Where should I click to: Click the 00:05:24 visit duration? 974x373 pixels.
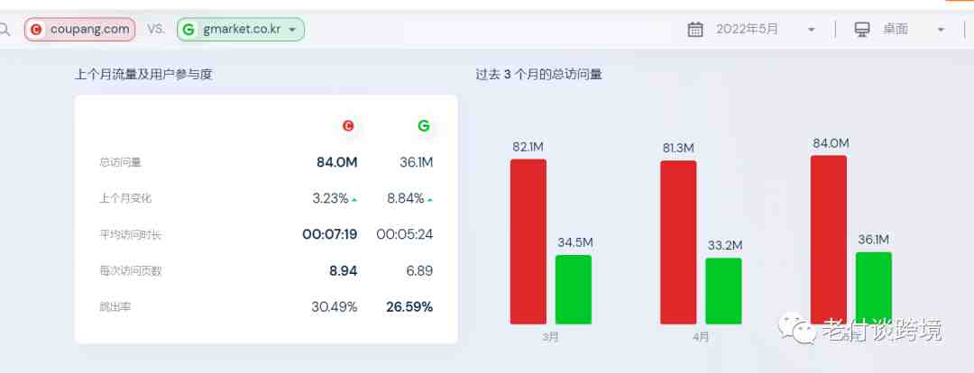click(x=404, y=234)
